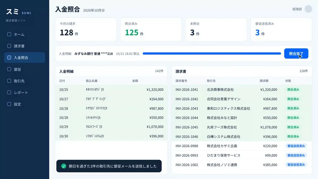Viewport: 318px width, 179px height.
Task: Click the 督促 sidebar icon
Action: click(9, 69)
